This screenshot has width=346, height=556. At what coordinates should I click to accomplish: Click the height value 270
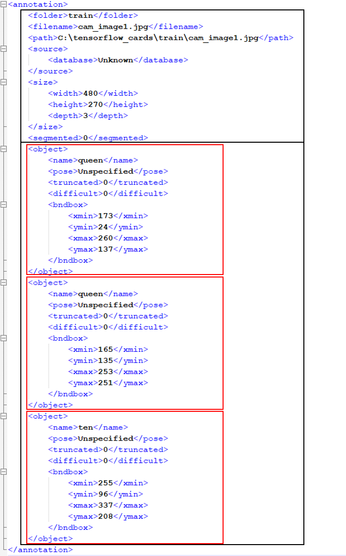96,105
